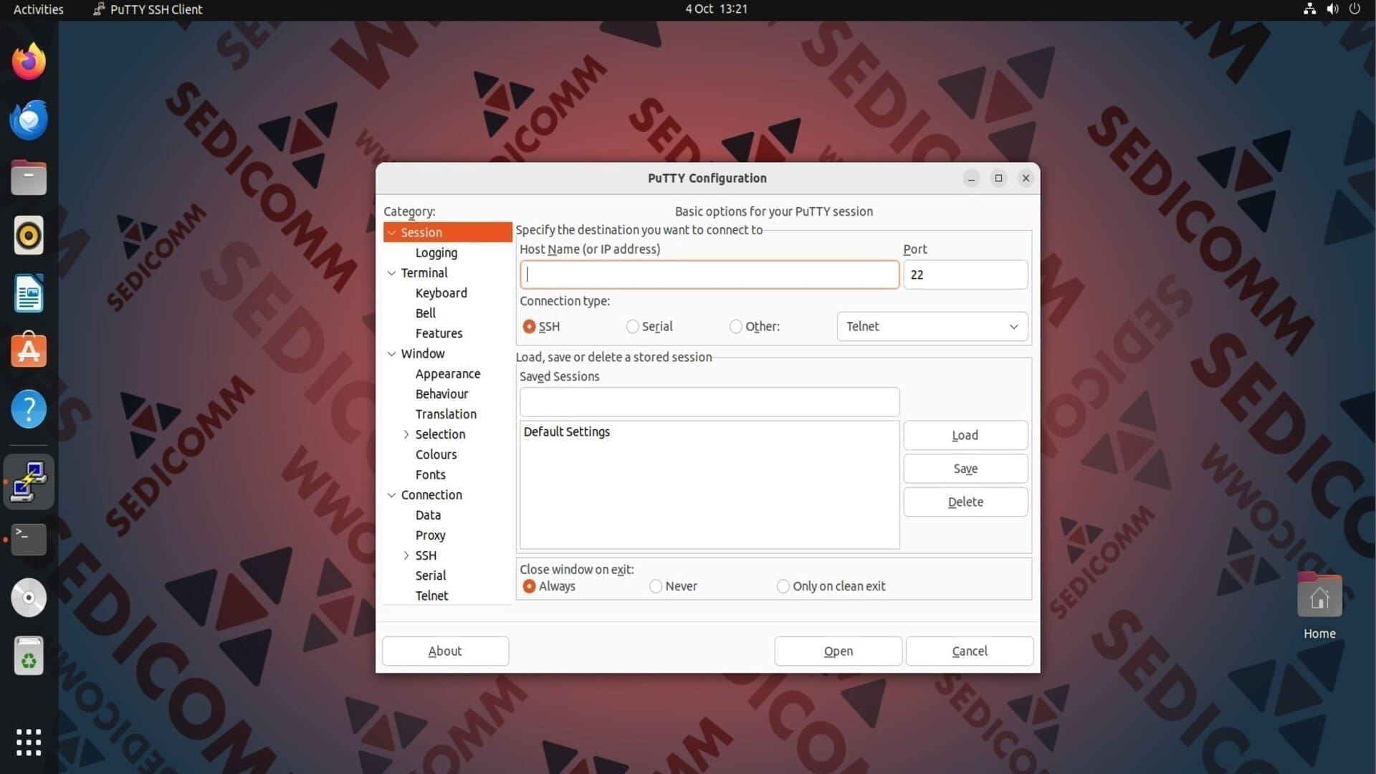Open Firefox from the dock

[x=29, y=62]
